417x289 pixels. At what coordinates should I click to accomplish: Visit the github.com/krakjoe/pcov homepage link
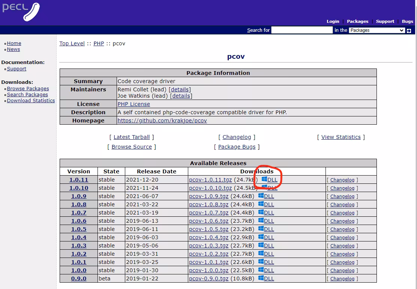click(162, 121)
